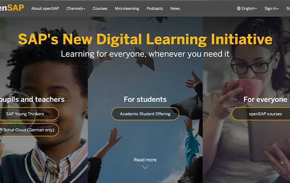Go to Courses in navigation bar

click(x=100, y=9)
